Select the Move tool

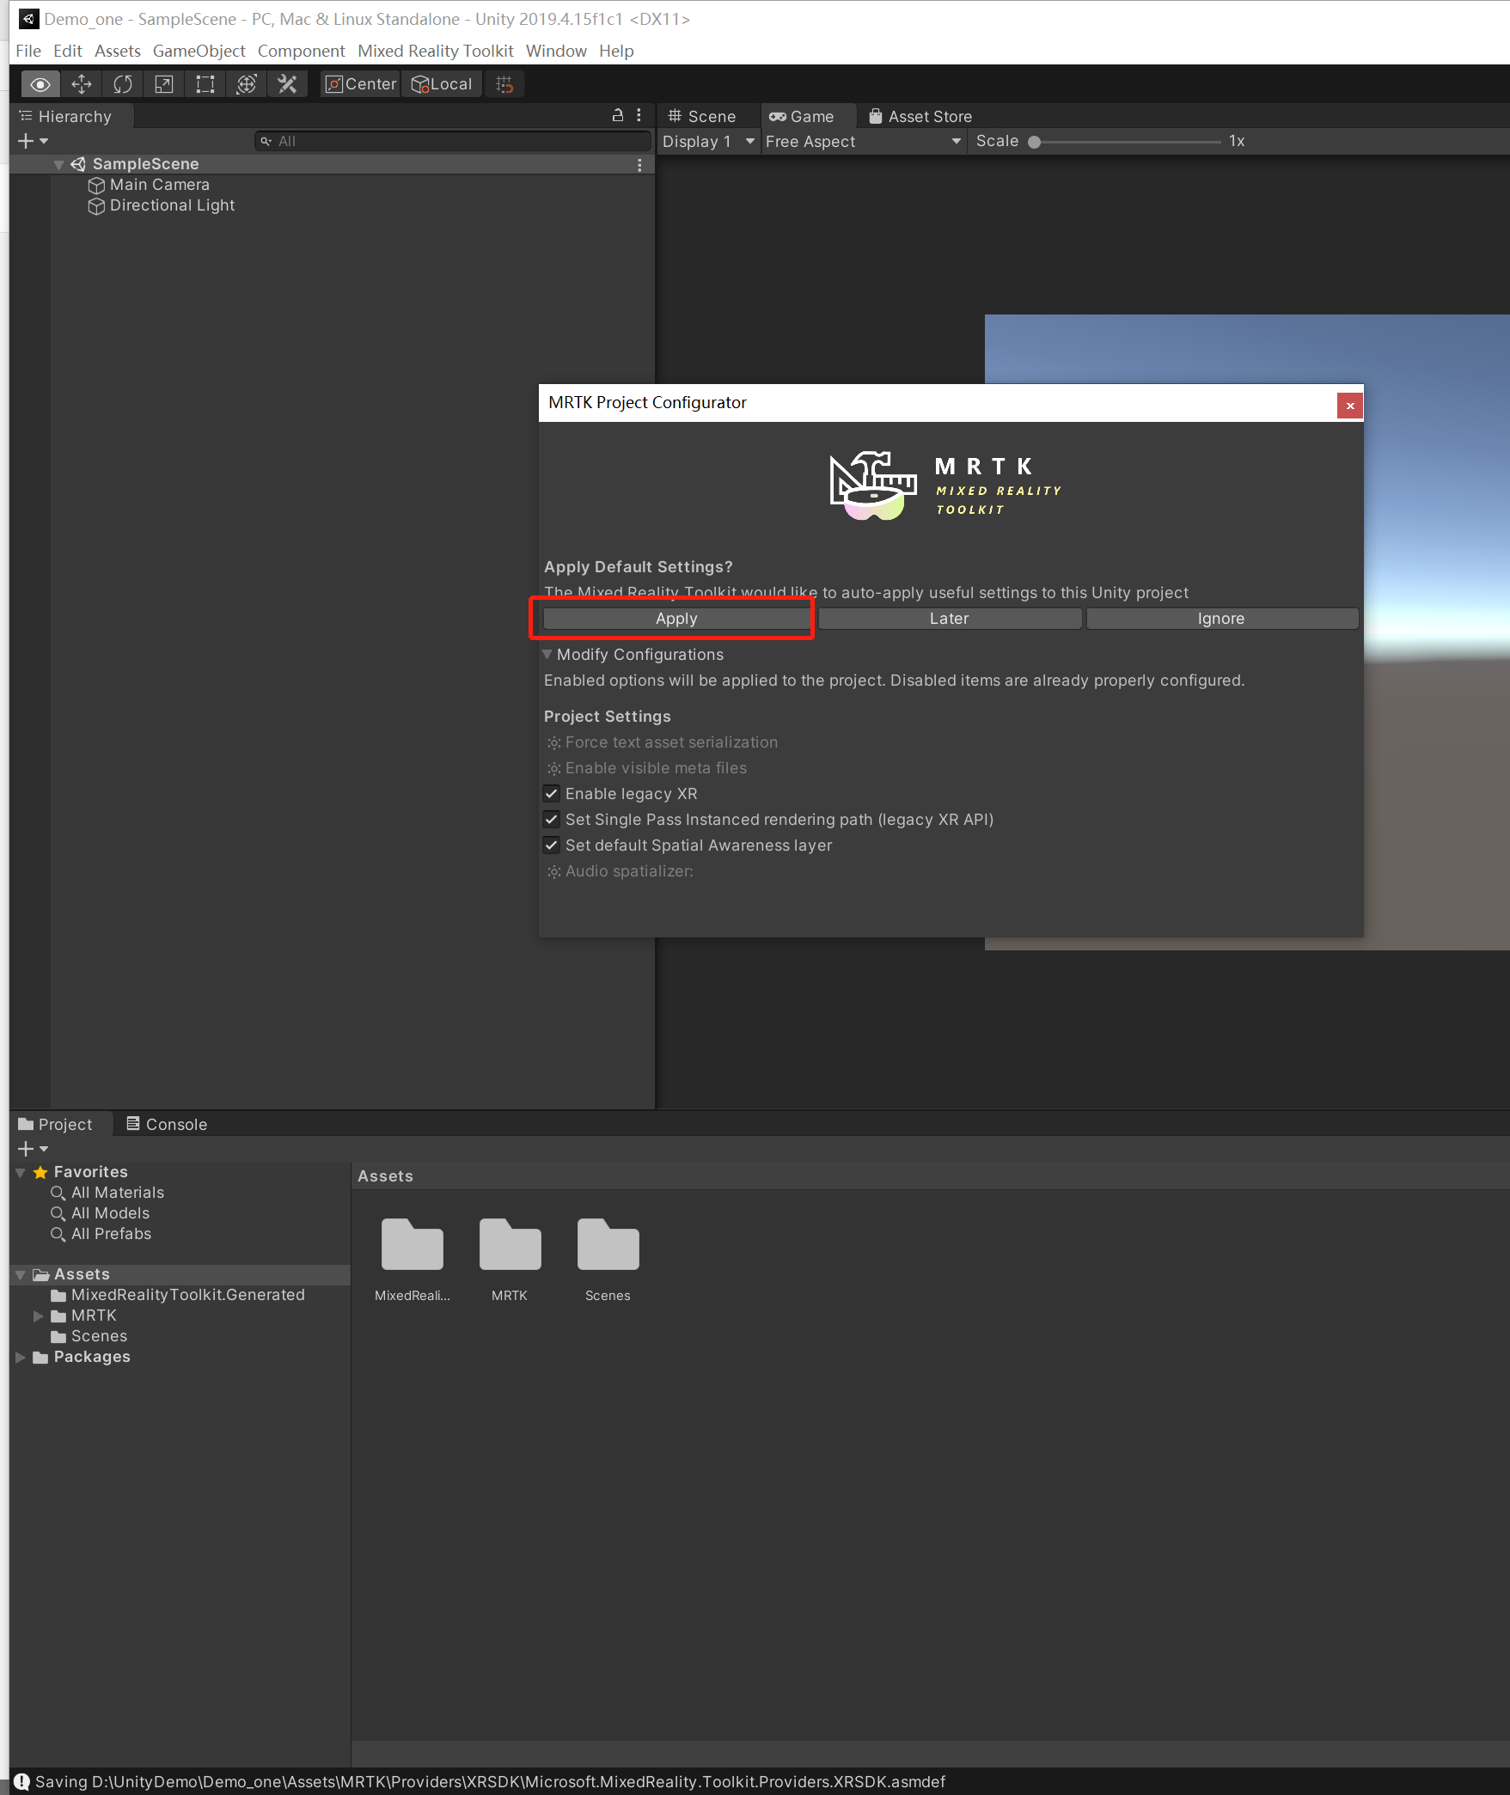coord(82,83)
